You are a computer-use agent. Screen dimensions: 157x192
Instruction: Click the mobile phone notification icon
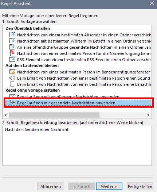coord(12,84)
